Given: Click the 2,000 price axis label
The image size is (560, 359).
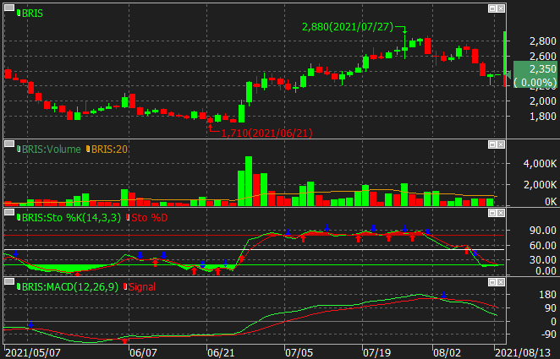Looking at the screenshot, I should [543, 101].
